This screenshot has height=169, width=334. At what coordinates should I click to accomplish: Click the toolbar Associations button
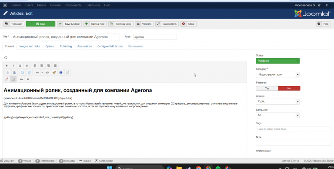tap(167, 24)
